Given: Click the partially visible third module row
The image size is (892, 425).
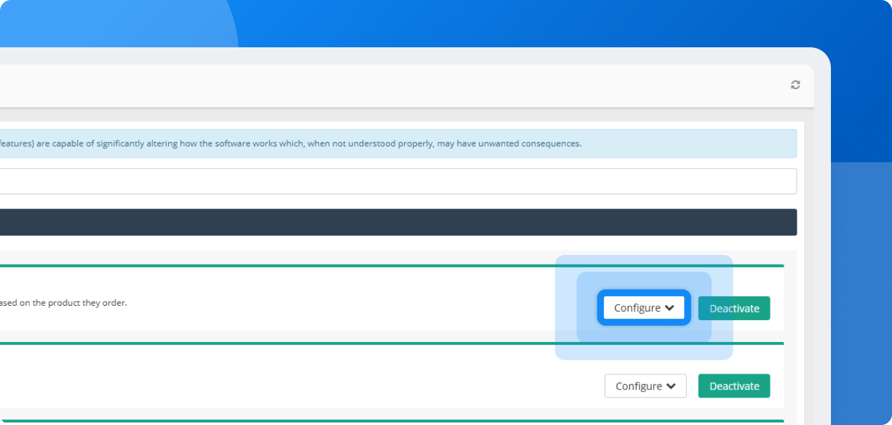Looking at the screenshot, I should [343, 423].
